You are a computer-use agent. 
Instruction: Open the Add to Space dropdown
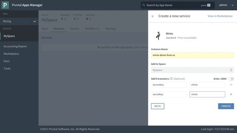[193, 70]
